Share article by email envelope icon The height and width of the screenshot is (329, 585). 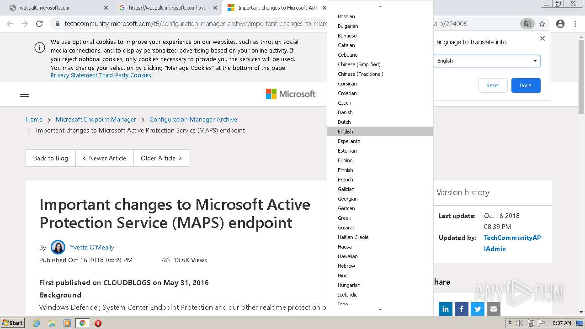coord(494,309)
